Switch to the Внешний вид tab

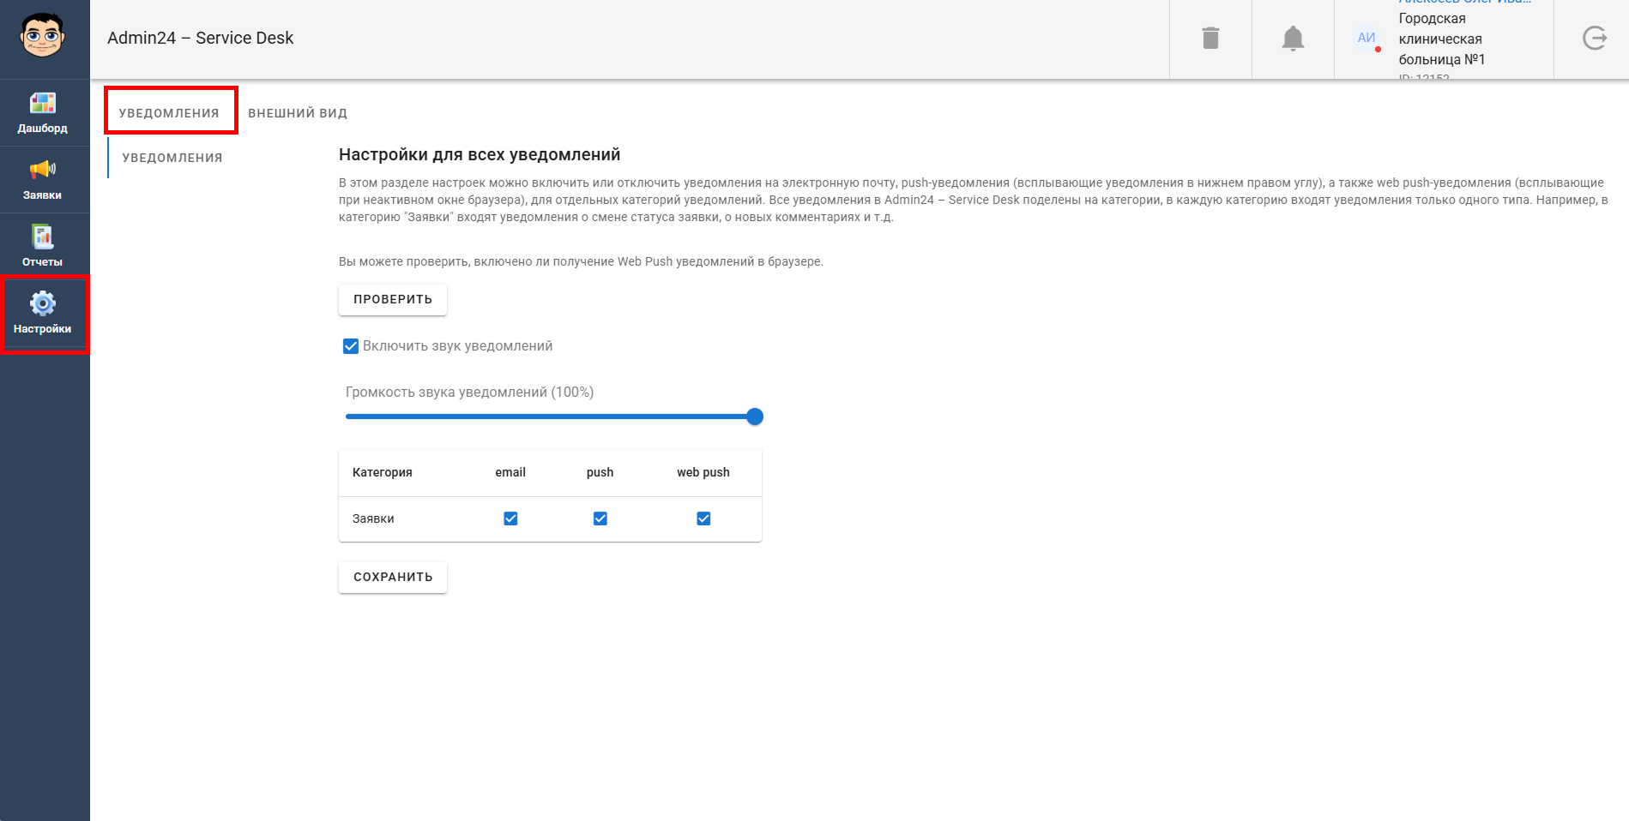298,113
